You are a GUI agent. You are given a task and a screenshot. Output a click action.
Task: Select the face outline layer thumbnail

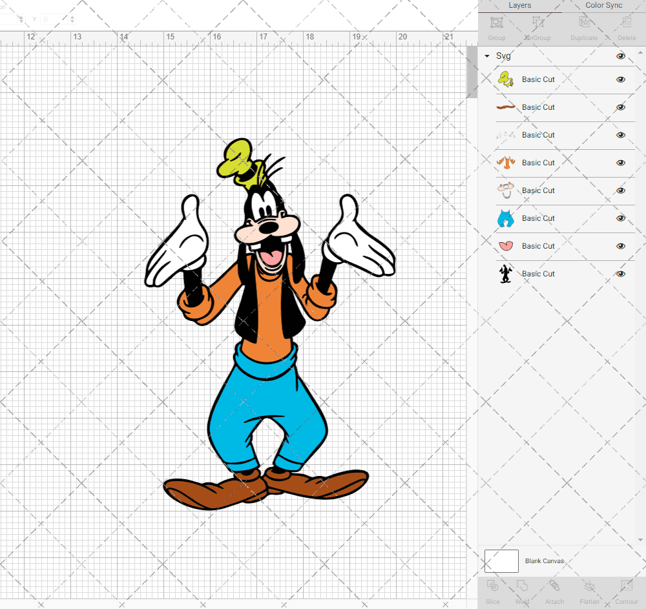(506, 191)
